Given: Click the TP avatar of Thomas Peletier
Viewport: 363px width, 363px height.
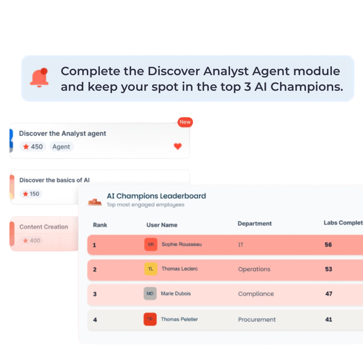Looking at the screenshot, I should 150,319.
